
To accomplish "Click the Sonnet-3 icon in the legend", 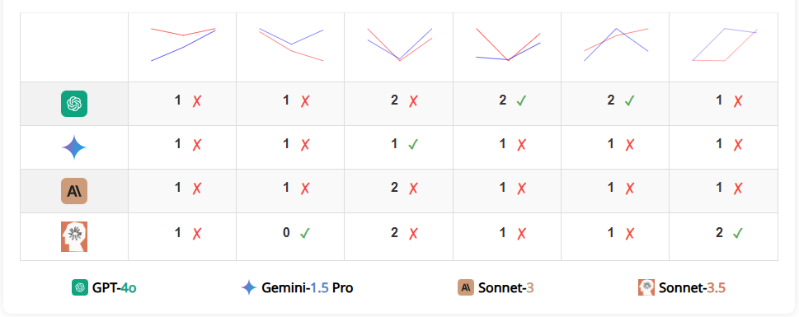I will (466, 287).
